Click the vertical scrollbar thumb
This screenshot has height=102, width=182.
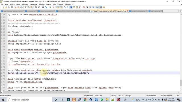click(x=181, y=83)
